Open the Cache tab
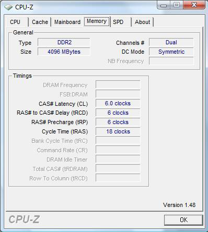This screenshot has width=208, height=232. click(40, 22)
